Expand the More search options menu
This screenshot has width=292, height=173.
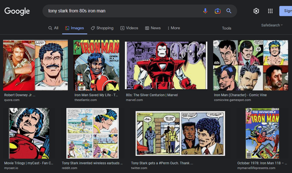tap(174, 28)
